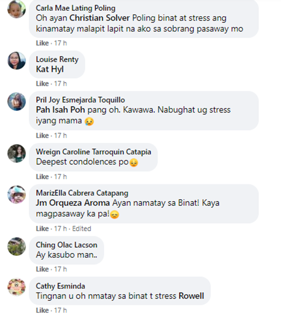Open Pril Joy Esmejarda Toquillo's profile photo
The image size is (281, 316).
coord(16,101)
